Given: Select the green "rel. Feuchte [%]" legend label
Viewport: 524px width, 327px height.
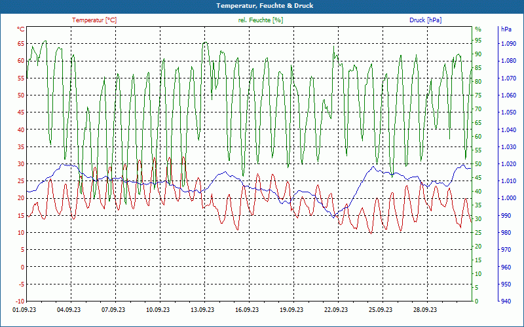Looking at the screenshot, I should [x=261, y=20].
